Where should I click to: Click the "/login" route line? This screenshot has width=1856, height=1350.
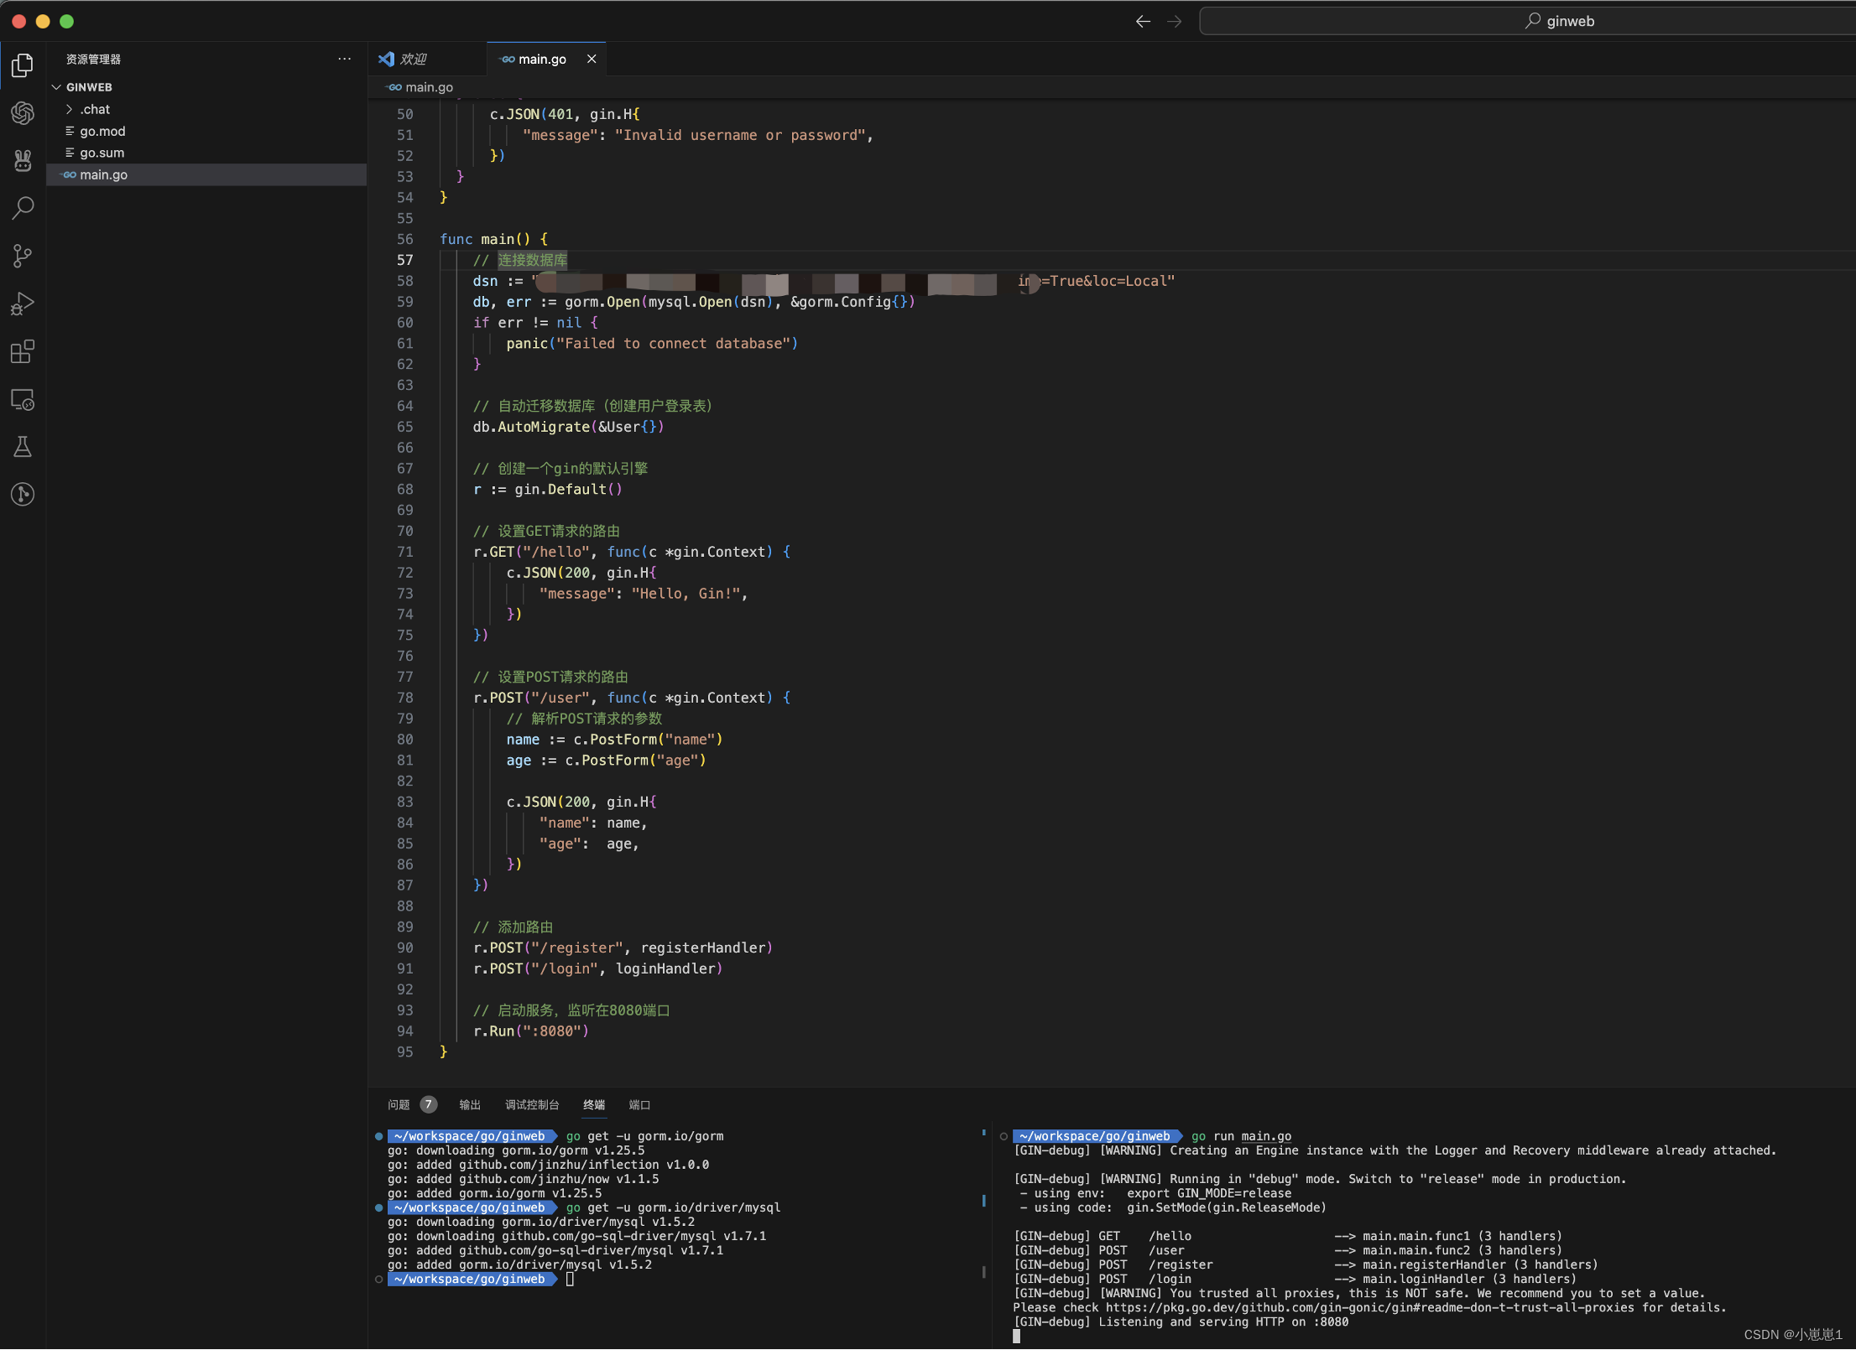(x=597, y=968)
